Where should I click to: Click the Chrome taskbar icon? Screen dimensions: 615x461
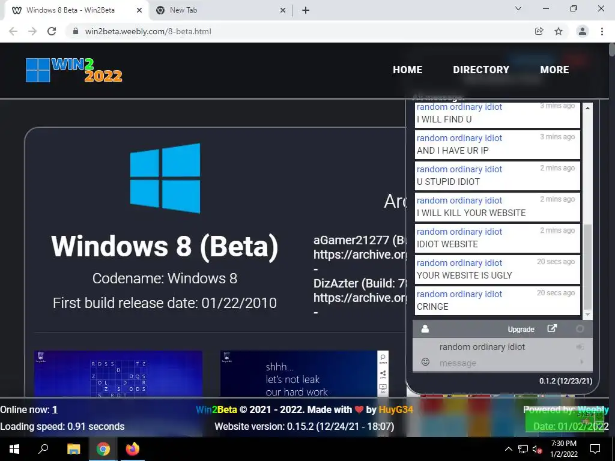tap(103, 449)
